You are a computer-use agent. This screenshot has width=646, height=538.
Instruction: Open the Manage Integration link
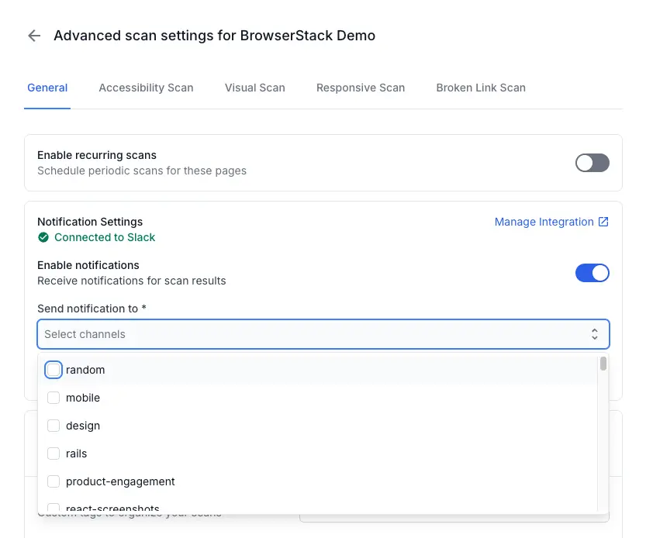point(544,222)
